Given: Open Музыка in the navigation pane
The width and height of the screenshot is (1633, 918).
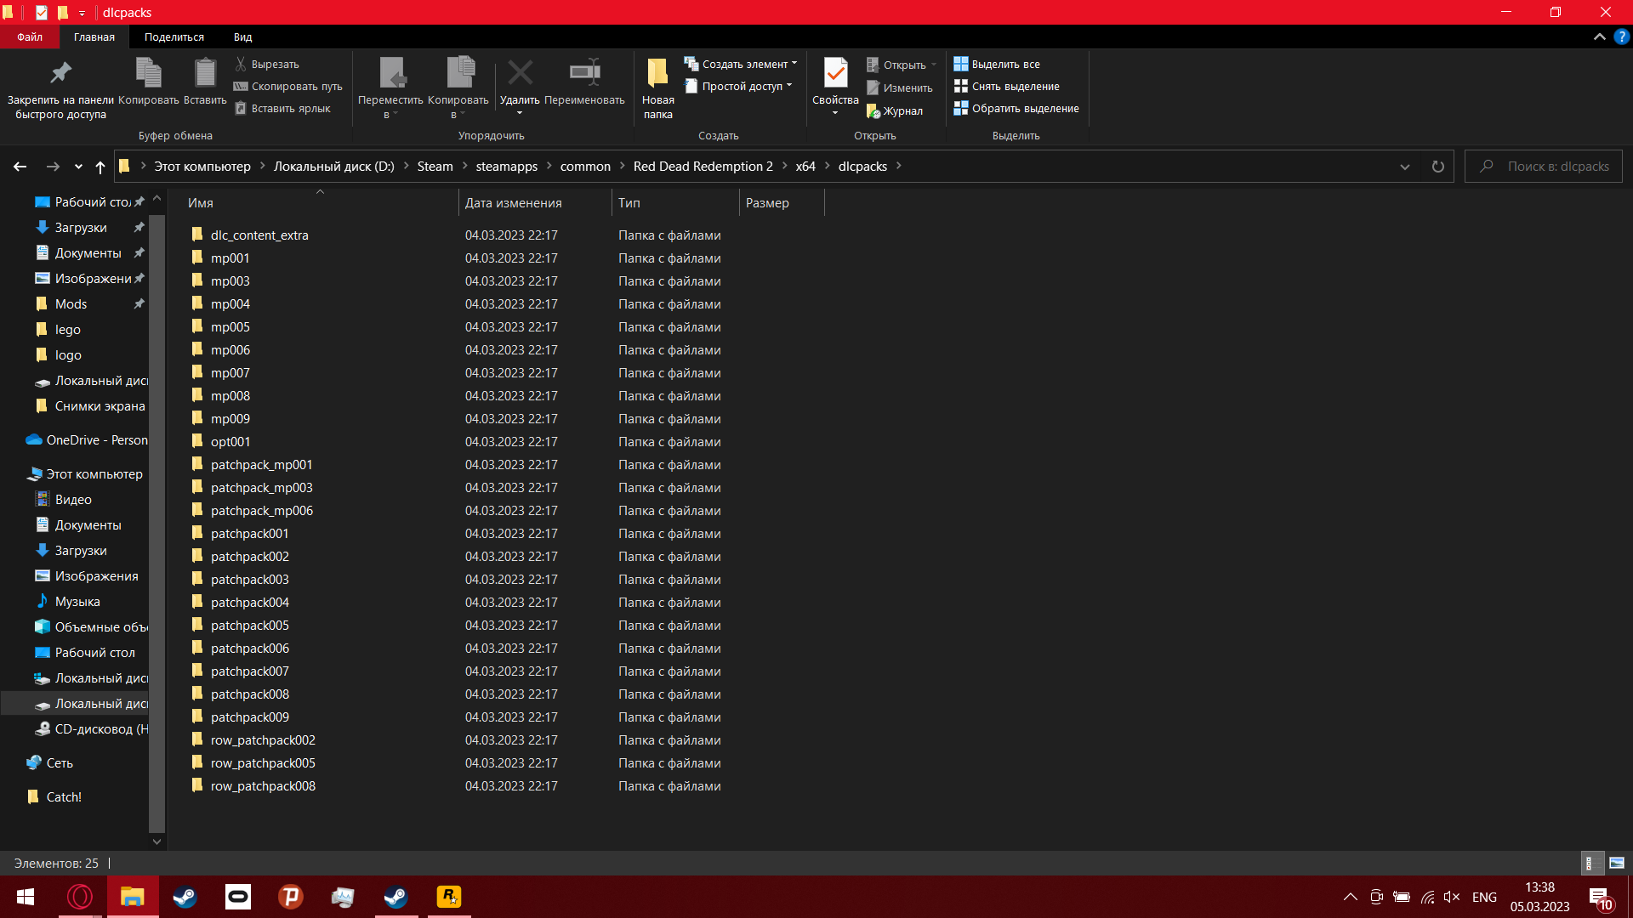Looking at the screenshot, I should (77, 602).
